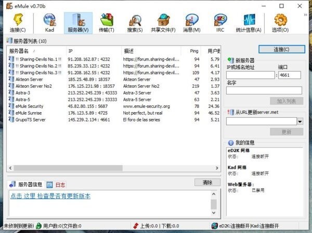This screenshot has height=233, width=312.
Task: Select the eMule Sunrise server row
Action: 114,113
